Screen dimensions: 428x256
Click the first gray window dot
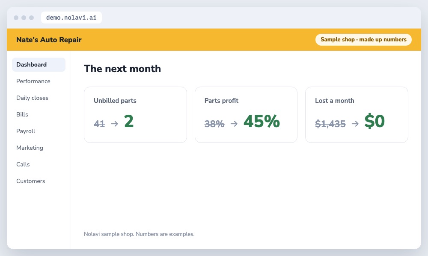click(x=16, y=17)
